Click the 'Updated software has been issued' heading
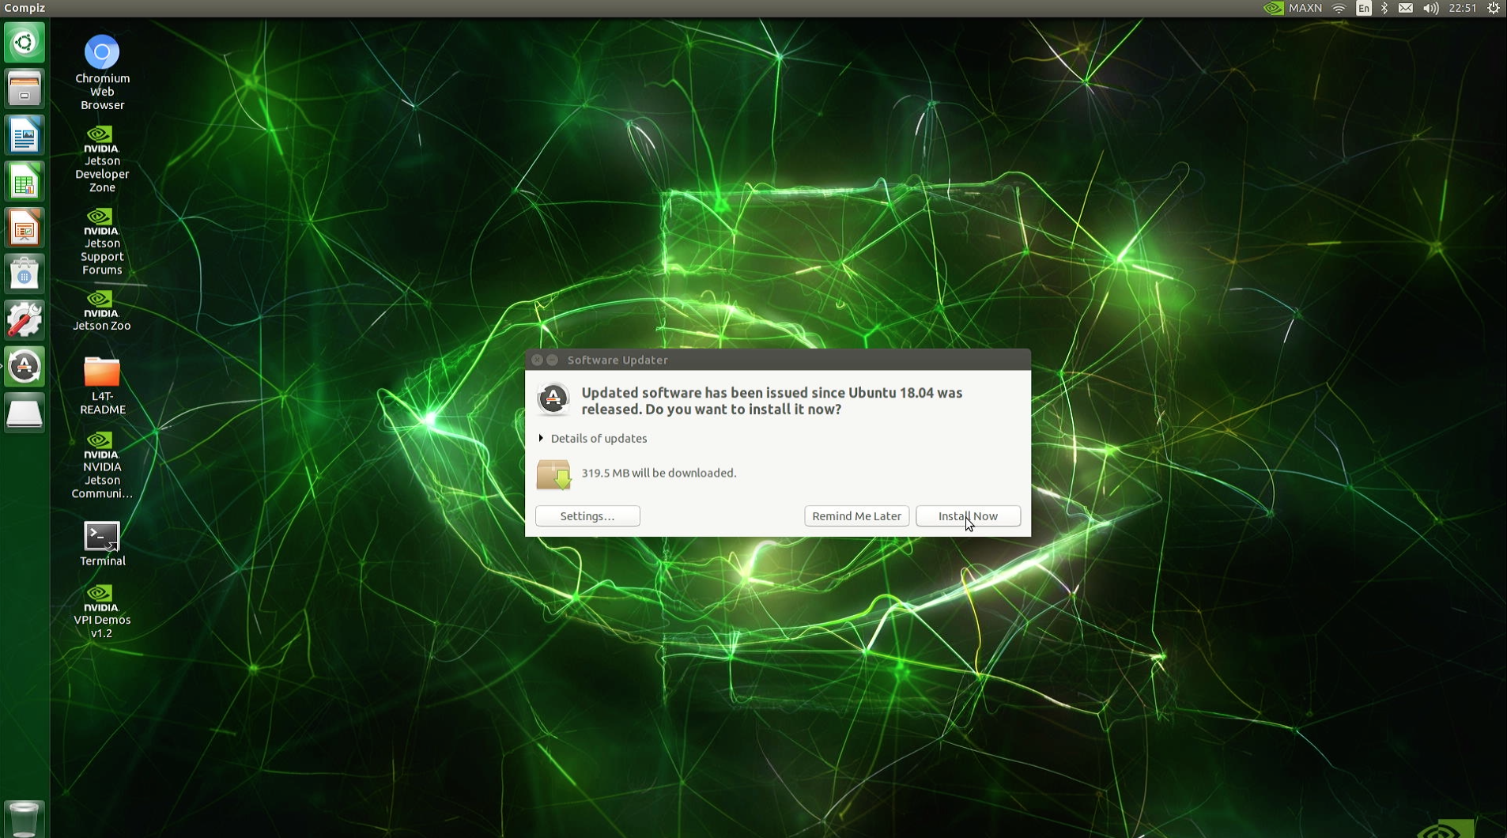This screenshot has width=1507, height=838. 772,402
